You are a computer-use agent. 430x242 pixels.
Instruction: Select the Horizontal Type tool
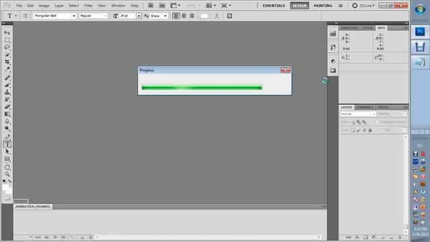click(7, 145)
